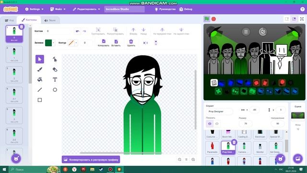This screenshot has height=173, width=307.
Task: Enter full screen stage mode
Action: [302, 19]
